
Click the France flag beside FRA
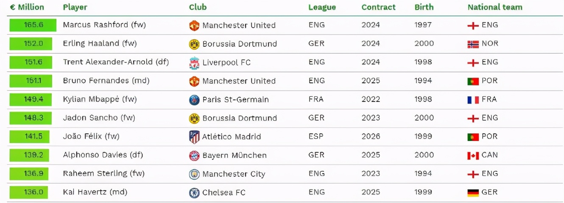click(x=473, y=100)
